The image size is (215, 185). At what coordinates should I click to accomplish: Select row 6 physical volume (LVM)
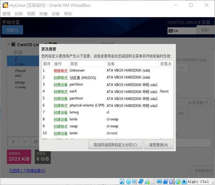[x=107, y=106]
